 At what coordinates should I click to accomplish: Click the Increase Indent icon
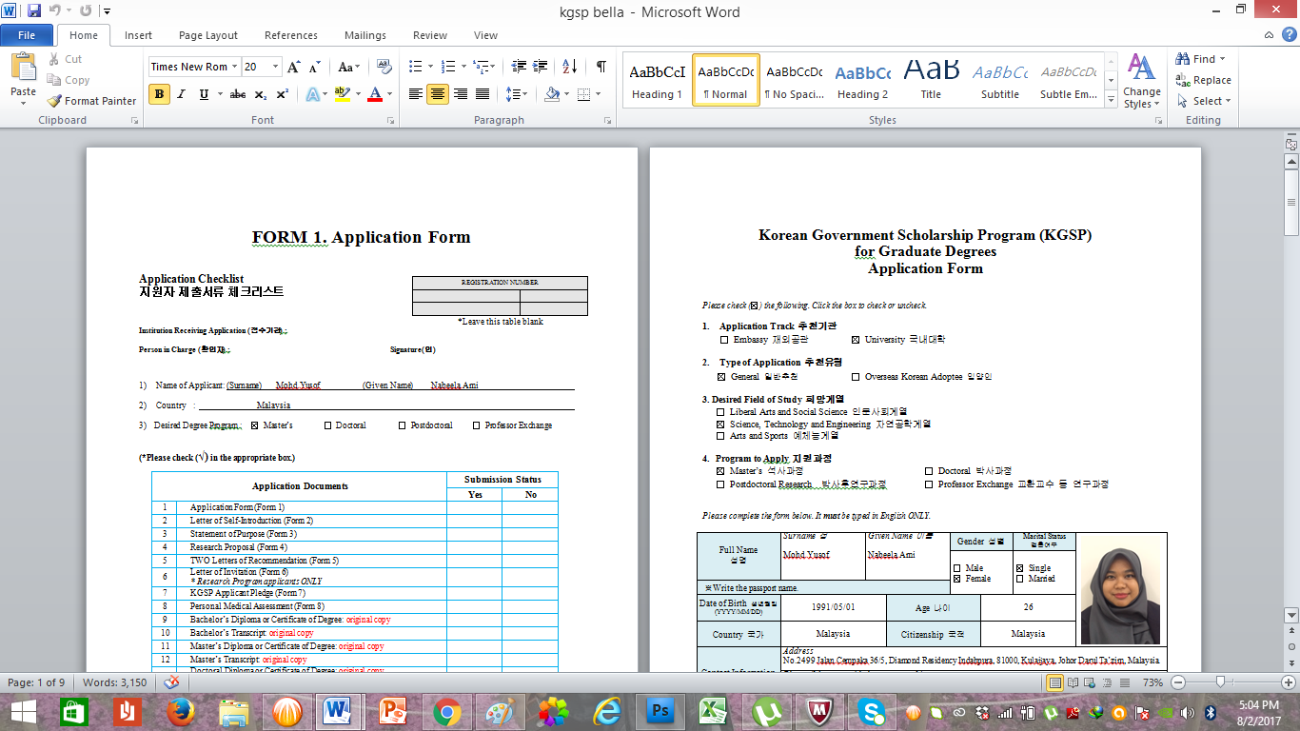[541, 67]
